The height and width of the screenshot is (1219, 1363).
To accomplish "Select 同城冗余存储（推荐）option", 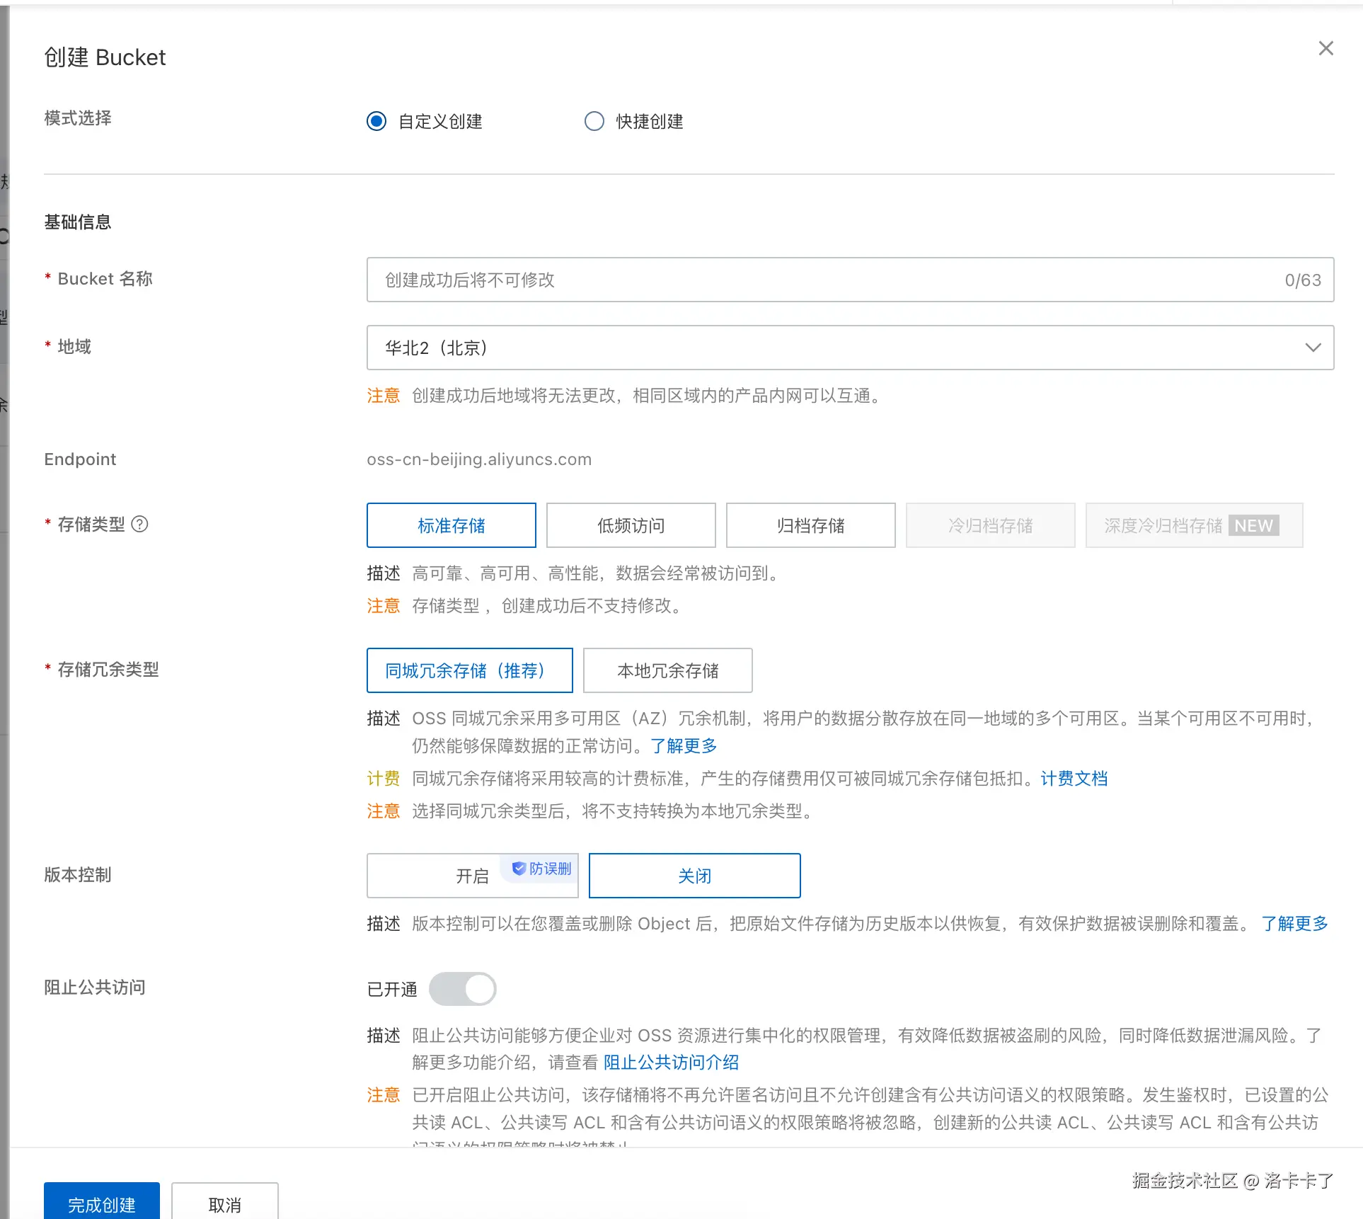I will pos(469,670).
